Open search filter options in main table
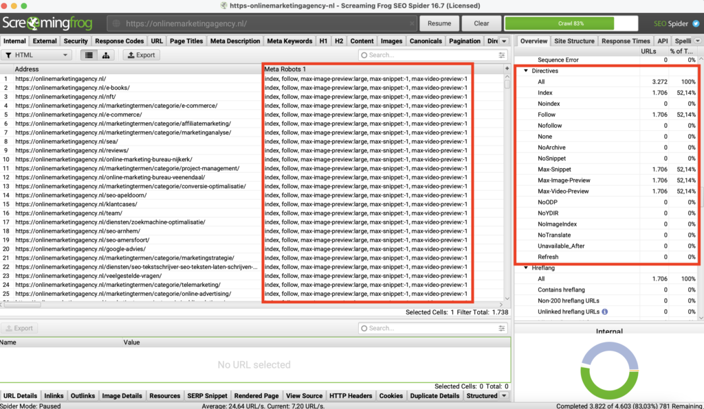The image size is (704, 409). point(502,55)
